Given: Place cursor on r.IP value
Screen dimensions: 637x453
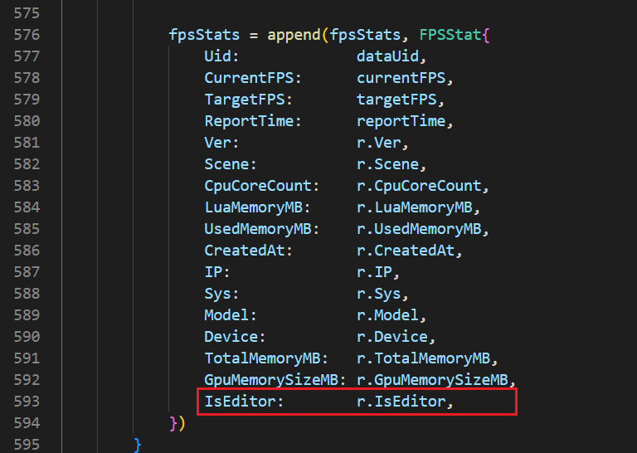Looking at the screenshot, I should 374,272.
